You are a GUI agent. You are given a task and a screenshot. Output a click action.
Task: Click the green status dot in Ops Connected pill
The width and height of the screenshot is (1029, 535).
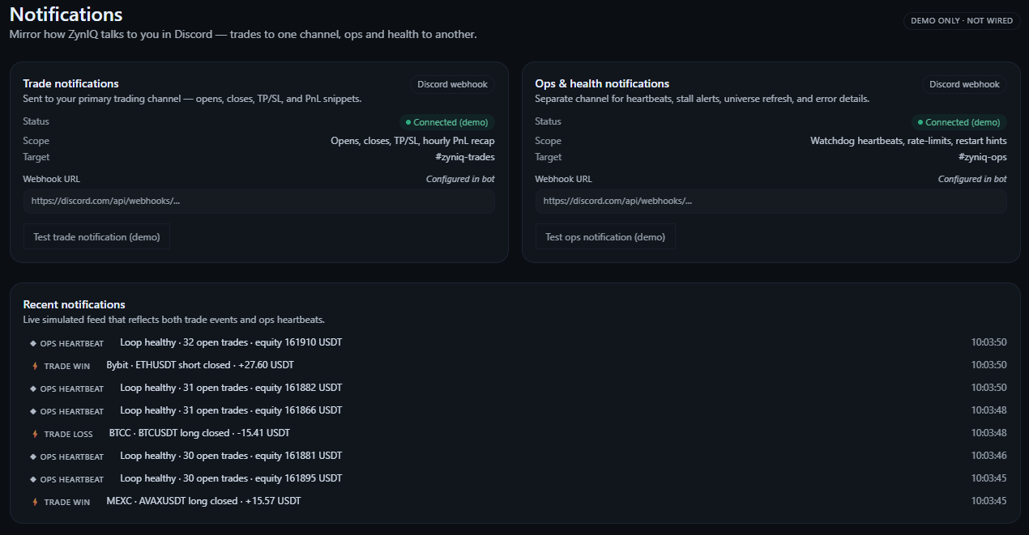coord(922,122)
